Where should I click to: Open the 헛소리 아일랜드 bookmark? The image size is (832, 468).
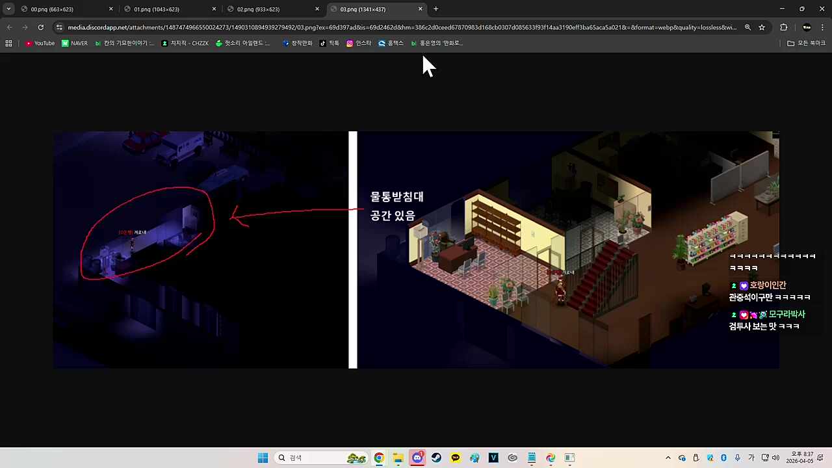pos(243,43)
